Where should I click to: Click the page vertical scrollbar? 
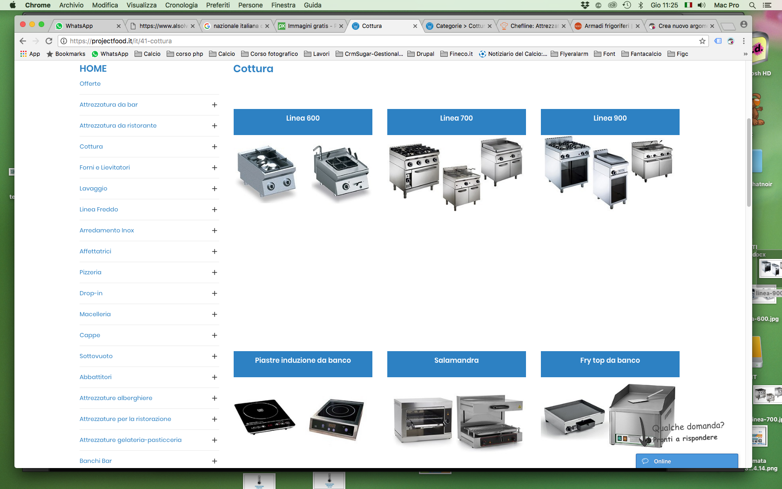click(748, 163)
